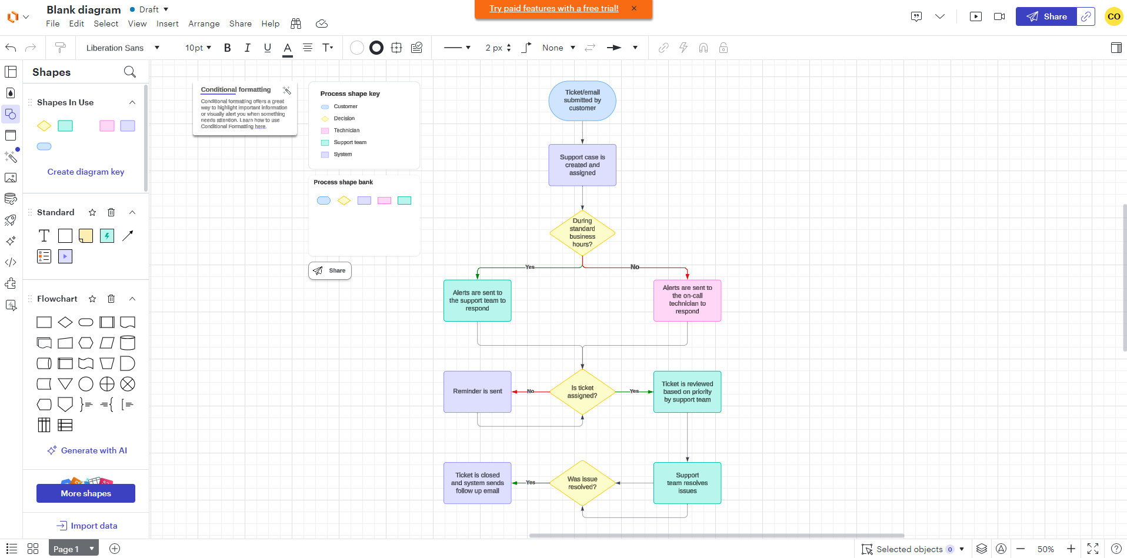Open the line style dropdown
The image size is (1127, 558).
457,48
